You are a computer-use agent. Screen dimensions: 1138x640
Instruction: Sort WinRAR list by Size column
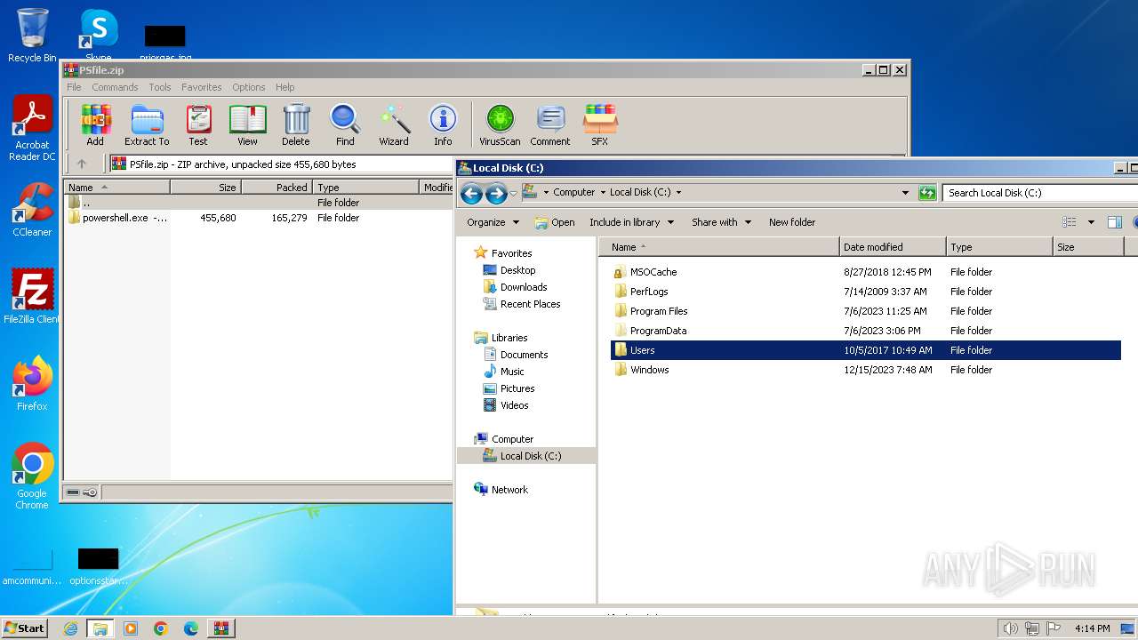point(205,187)
